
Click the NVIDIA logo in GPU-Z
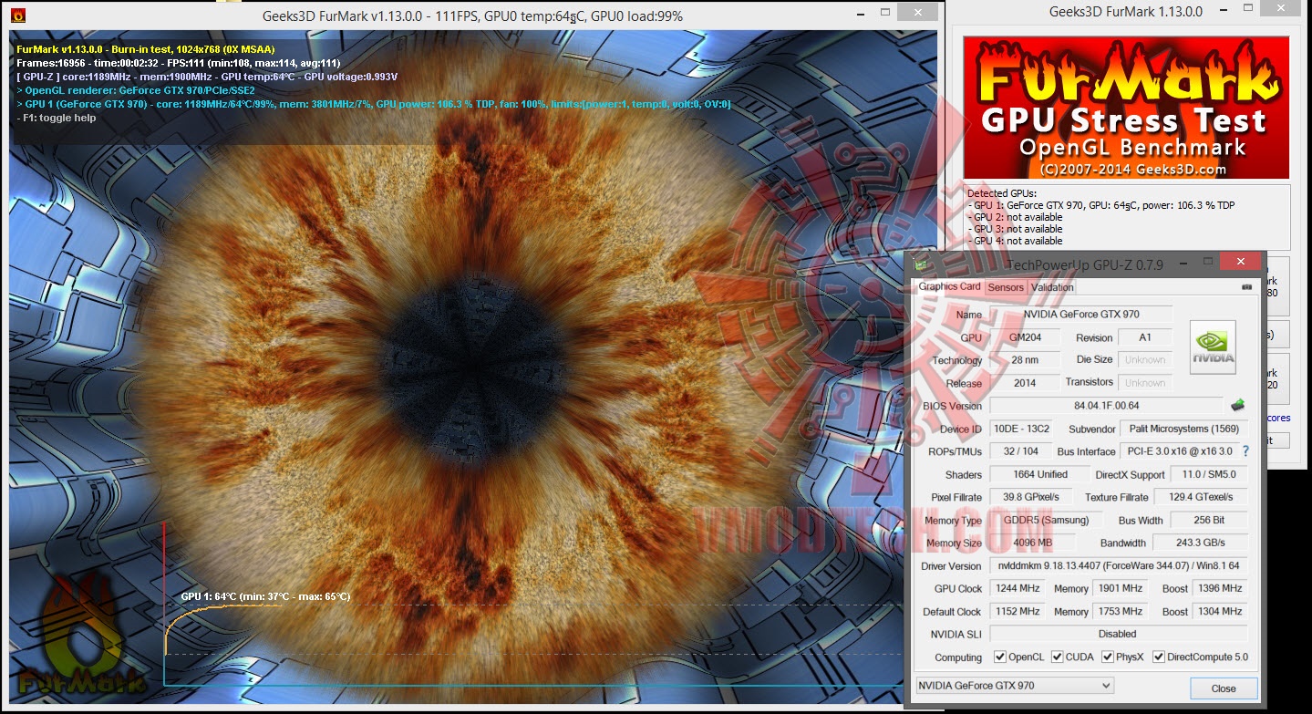click(1213, 347)
